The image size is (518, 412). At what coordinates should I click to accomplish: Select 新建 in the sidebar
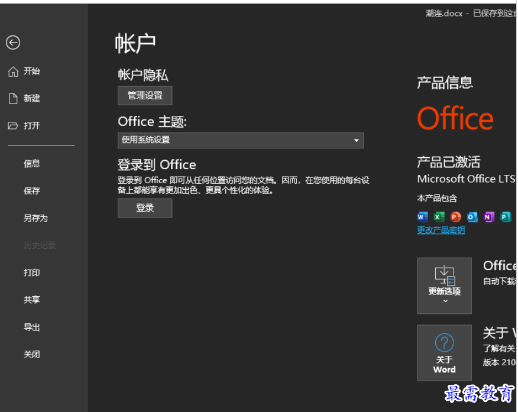click(32, 98)
